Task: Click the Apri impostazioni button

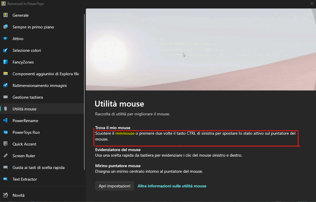Action: coord(114,186)
